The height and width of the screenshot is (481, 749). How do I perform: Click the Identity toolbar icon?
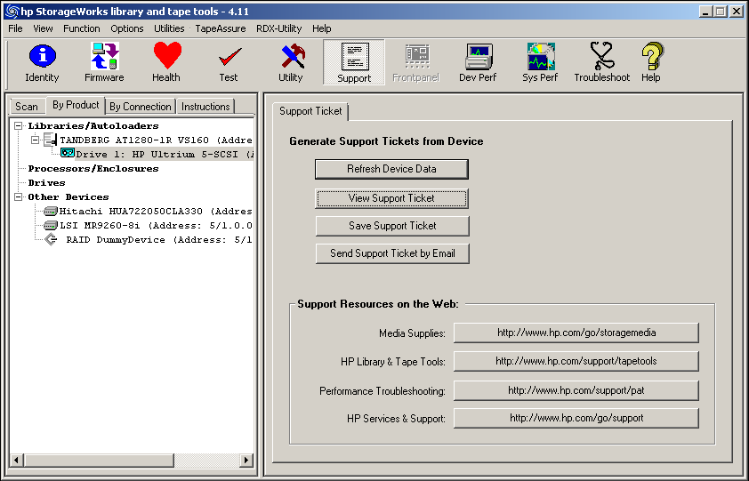42,62
